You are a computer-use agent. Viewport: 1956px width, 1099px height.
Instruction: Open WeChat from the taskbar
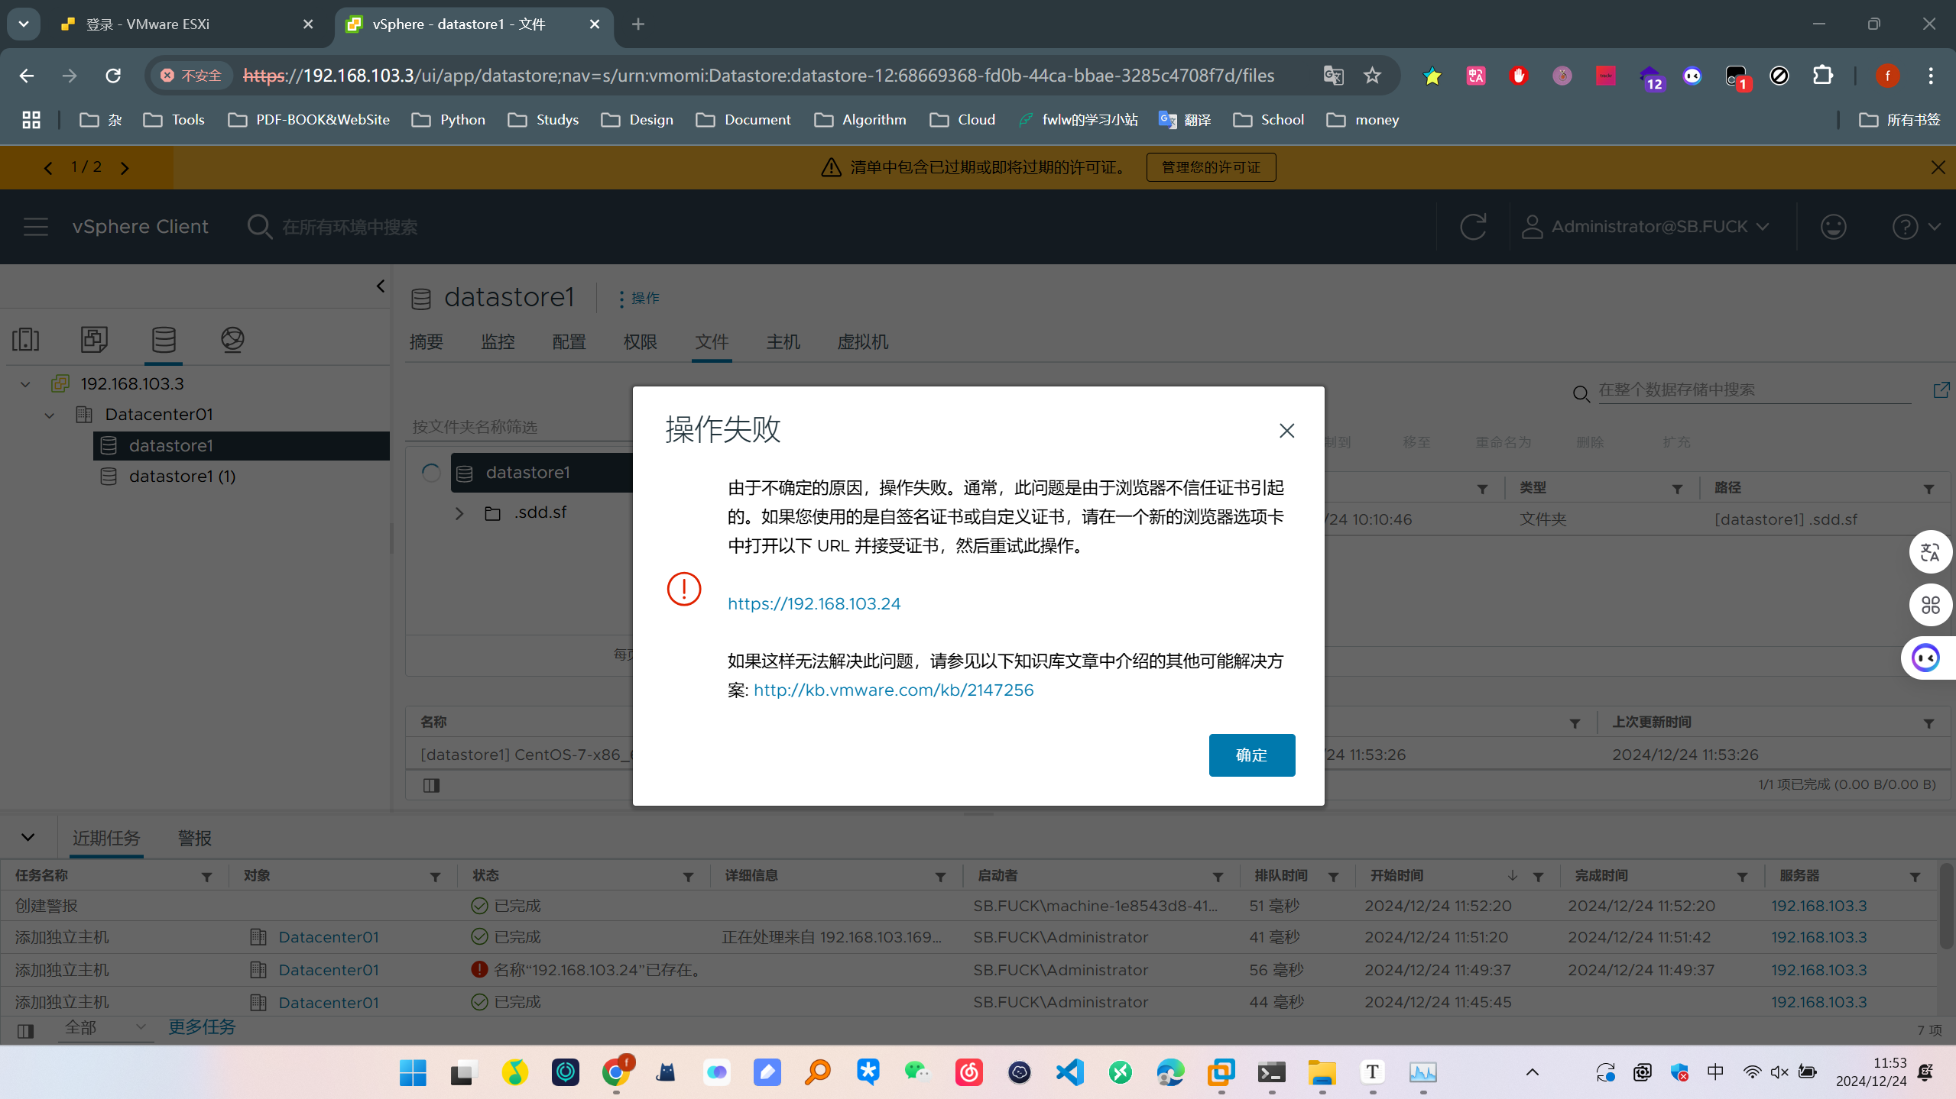917,1073
